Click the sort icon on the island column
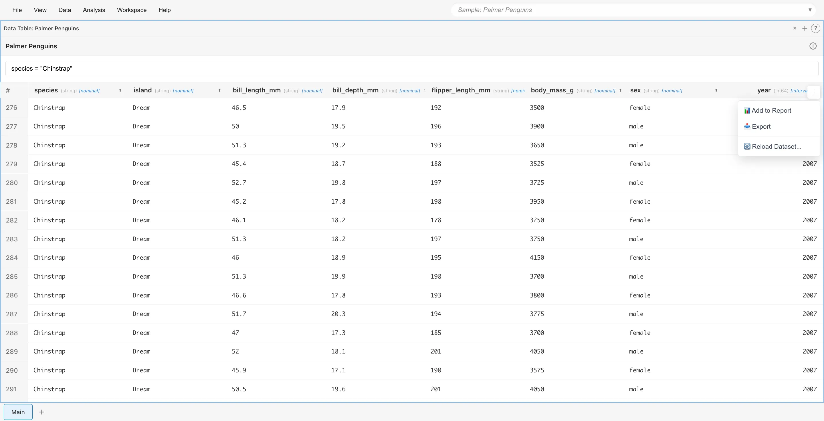The width and height of the screenshot is (824, 421). click(x=219, y=90)
